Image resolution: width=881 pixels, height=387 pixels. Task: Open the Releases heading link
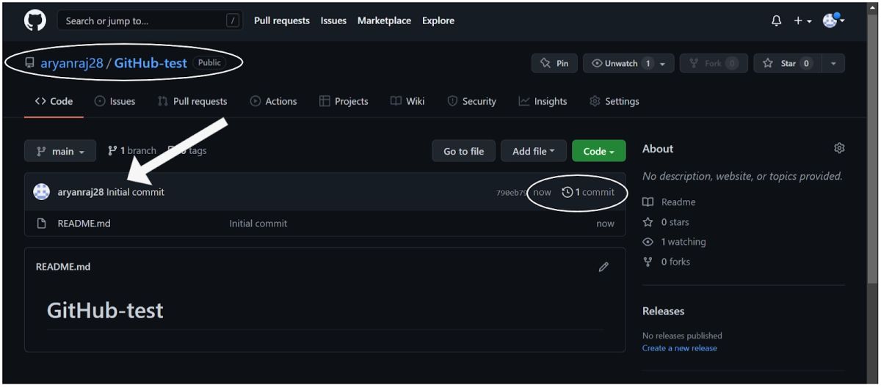pyautogui.click(x=663, y=311)
